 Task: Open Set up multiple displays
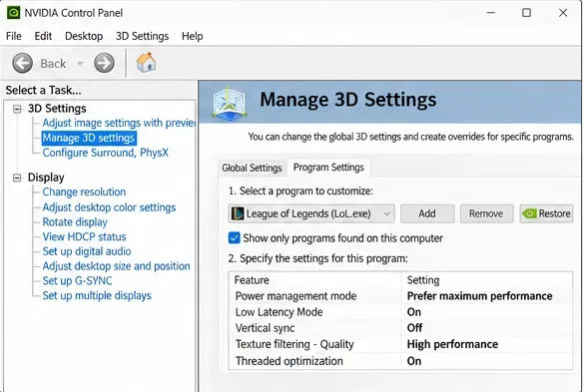(97, 295)
